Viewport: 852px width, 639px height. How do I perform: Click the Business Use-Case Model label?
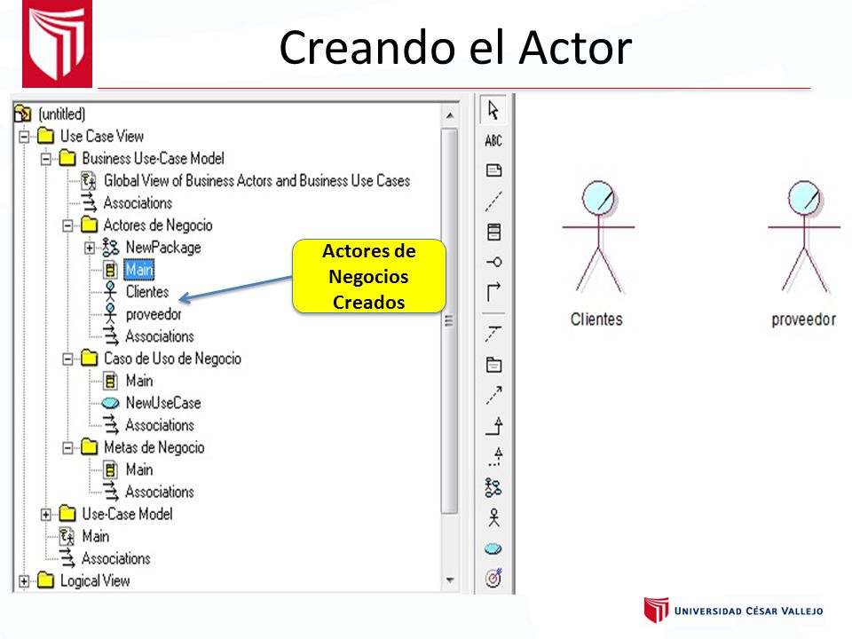pos(154,158)
